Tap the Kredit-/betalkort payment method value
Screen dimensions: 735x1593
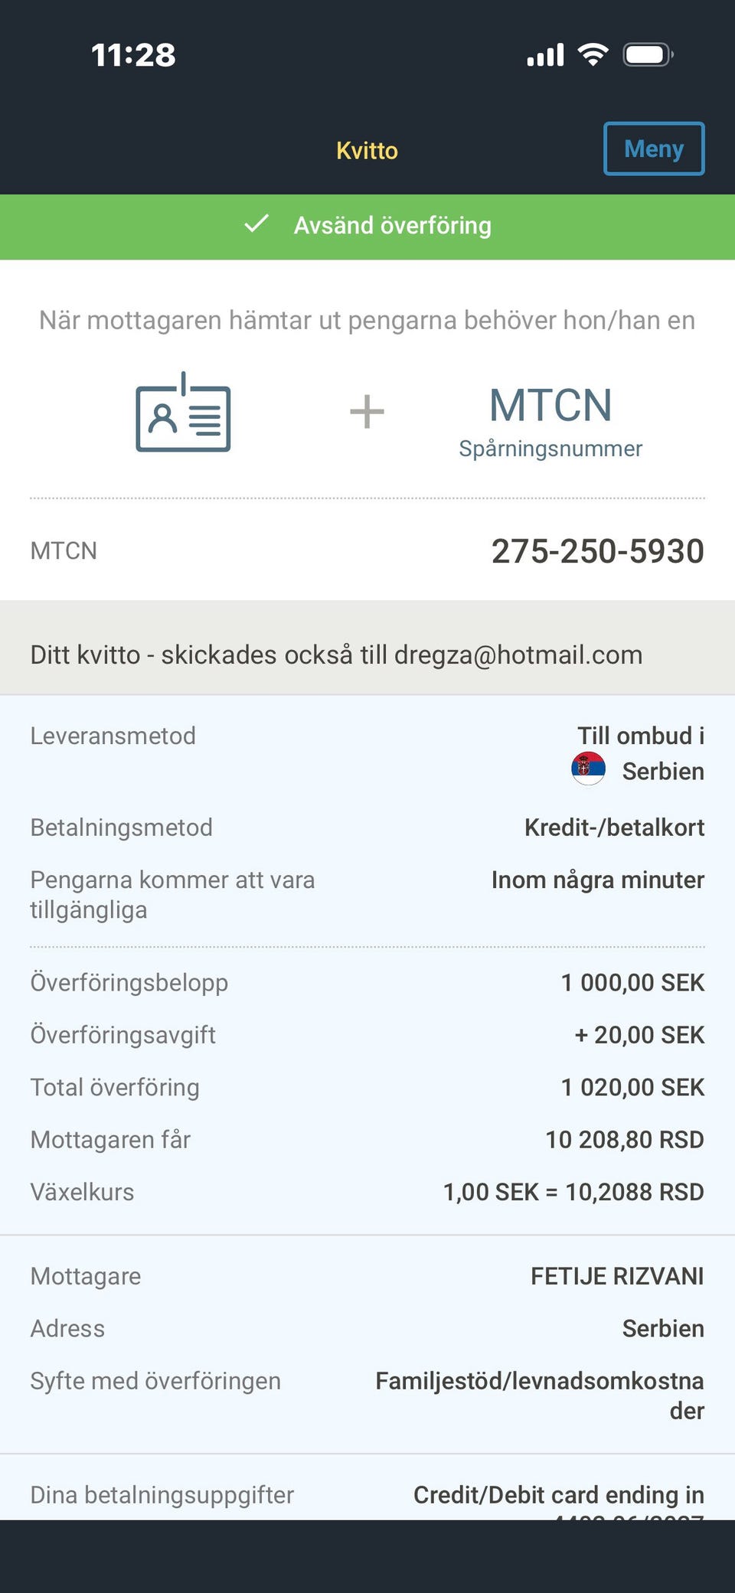tap(614, 828)
